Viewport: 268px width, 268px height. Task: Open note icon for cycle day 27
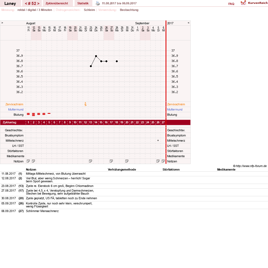click(163, 161)
